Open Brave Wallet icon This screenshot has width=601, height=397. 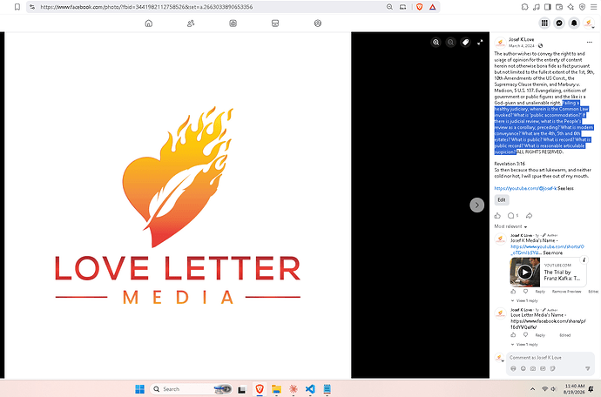point(559,7)
